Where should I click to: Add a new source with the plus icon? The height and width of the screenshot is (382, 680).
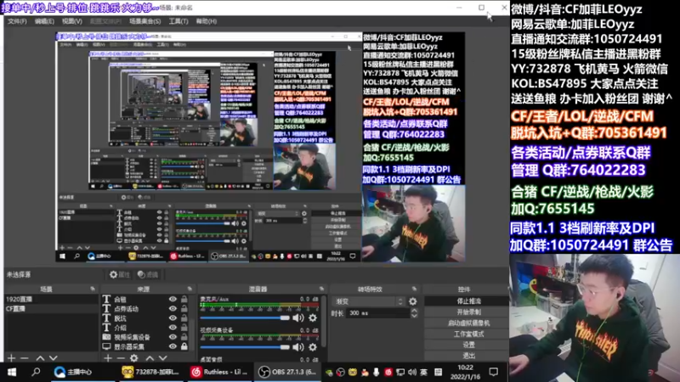(108, 358)
